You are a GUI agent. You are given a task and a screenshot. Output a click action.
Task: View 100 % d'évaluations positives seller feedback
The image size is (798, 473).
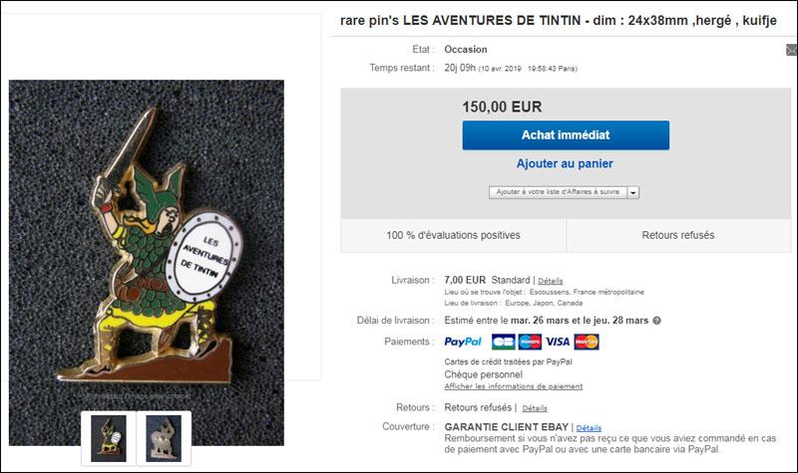pyautogui.click(x=453, y=235)
